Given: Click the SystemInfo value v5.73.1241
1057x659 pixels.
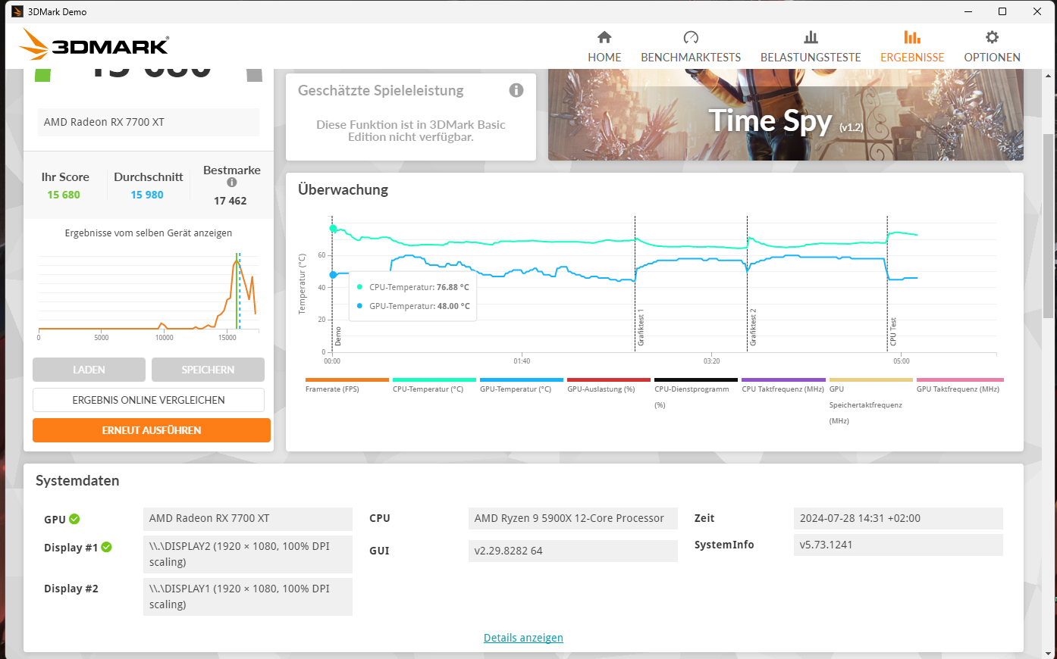Looking at the screenshot, I should point(899,545).
